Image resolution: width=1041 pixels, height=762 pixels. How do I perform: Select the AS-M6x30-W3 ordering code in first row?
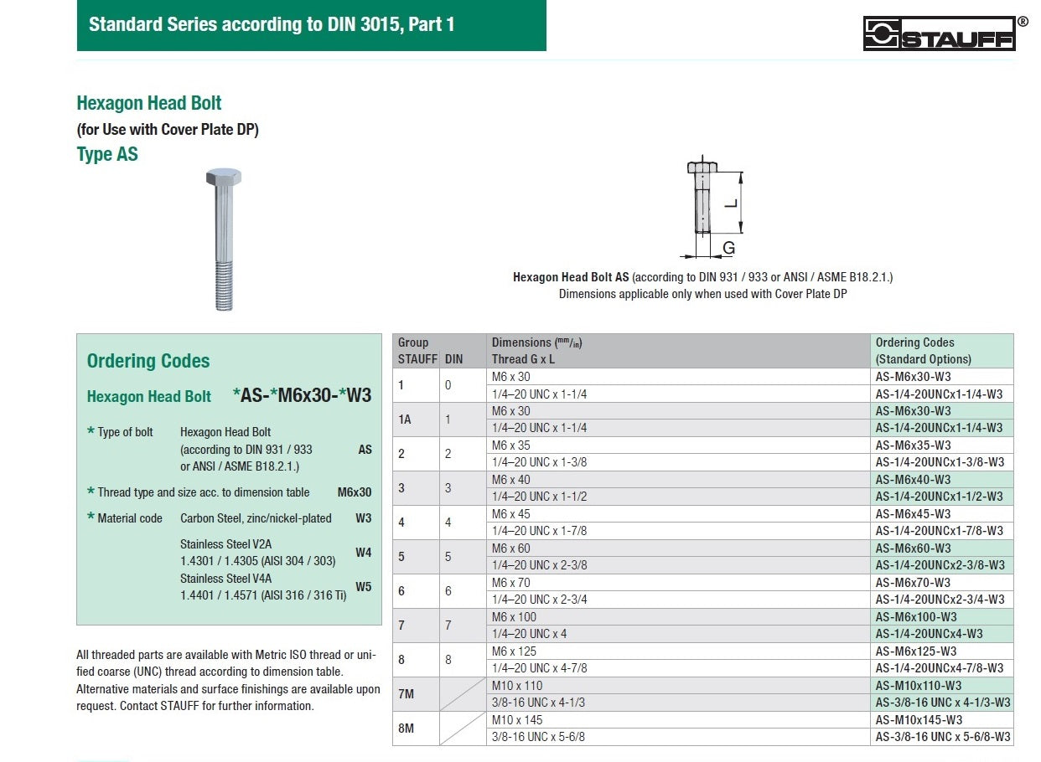(x=913, y=377)
